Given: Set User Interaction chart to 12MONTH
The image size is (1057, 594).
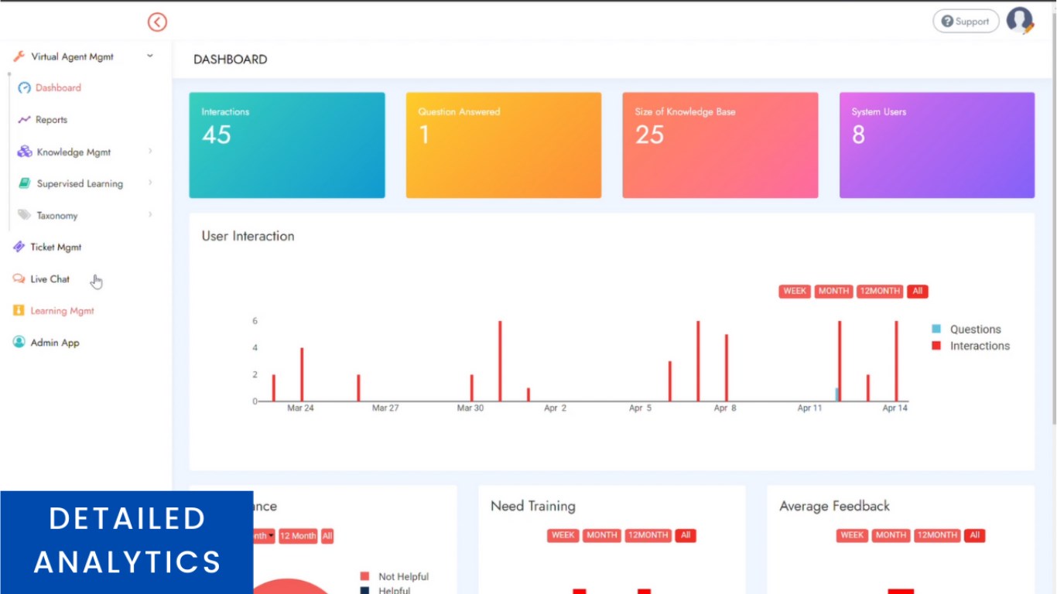Looking at the screenshot, I should [880, 292].
